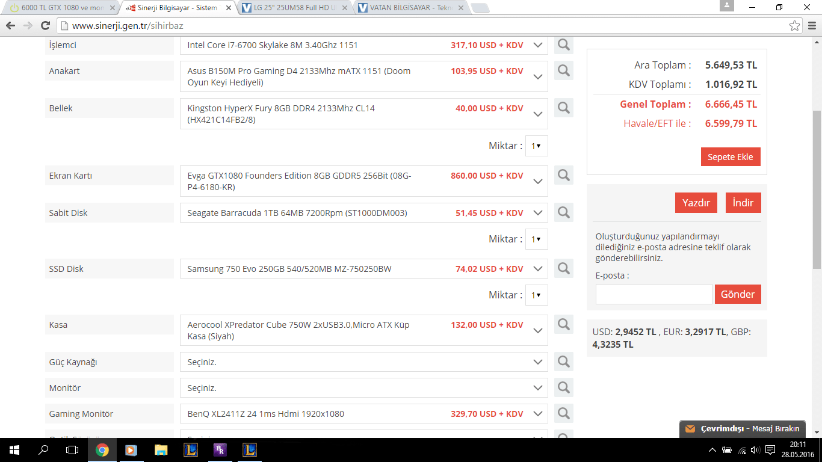Viewport: 822px width, 462px height.
Task: Download the configuration with İndir
Action: 743,203
